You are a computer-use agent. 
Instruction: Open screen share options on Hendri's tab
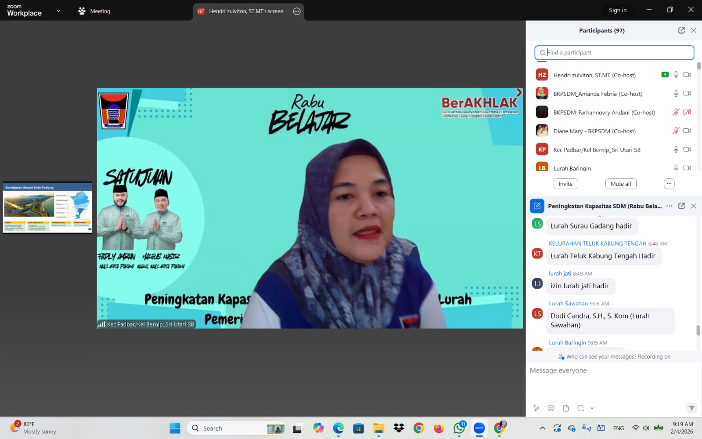pos(297,11)
